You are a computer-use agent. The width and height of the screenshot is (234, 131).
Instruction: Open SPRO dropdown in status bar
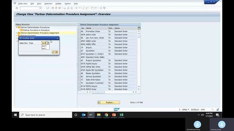pos(188,110)
